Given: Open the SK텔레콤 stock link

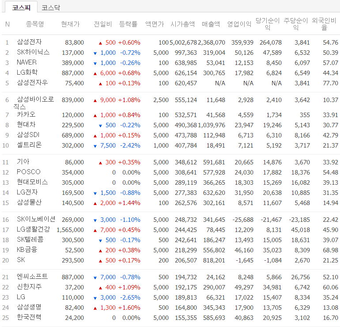Looking at the screenshot, I should [30, 240].
